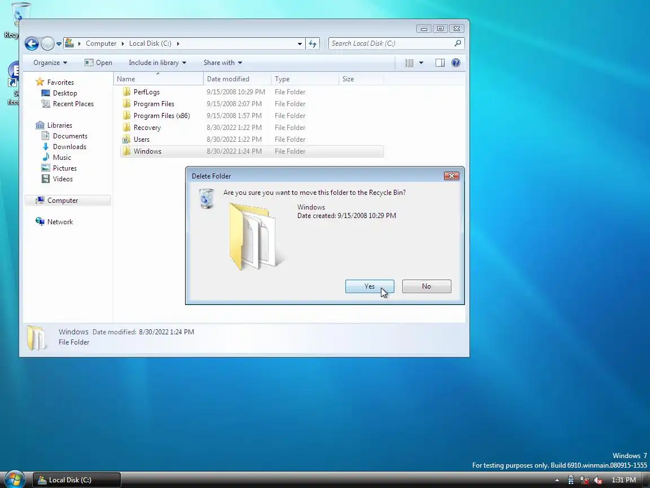The height and width of the screenshot is (488, 650).
Task: Select the Program Files folder icon
Action: point(126,104)
